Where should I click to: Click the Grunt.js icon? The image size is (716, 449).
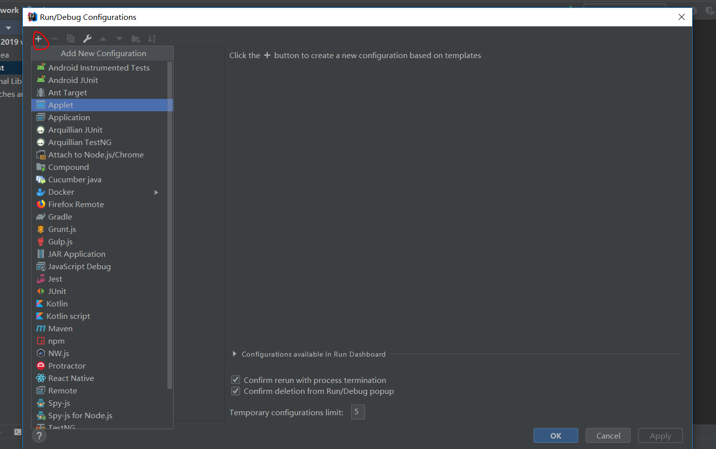coord(41,229)
